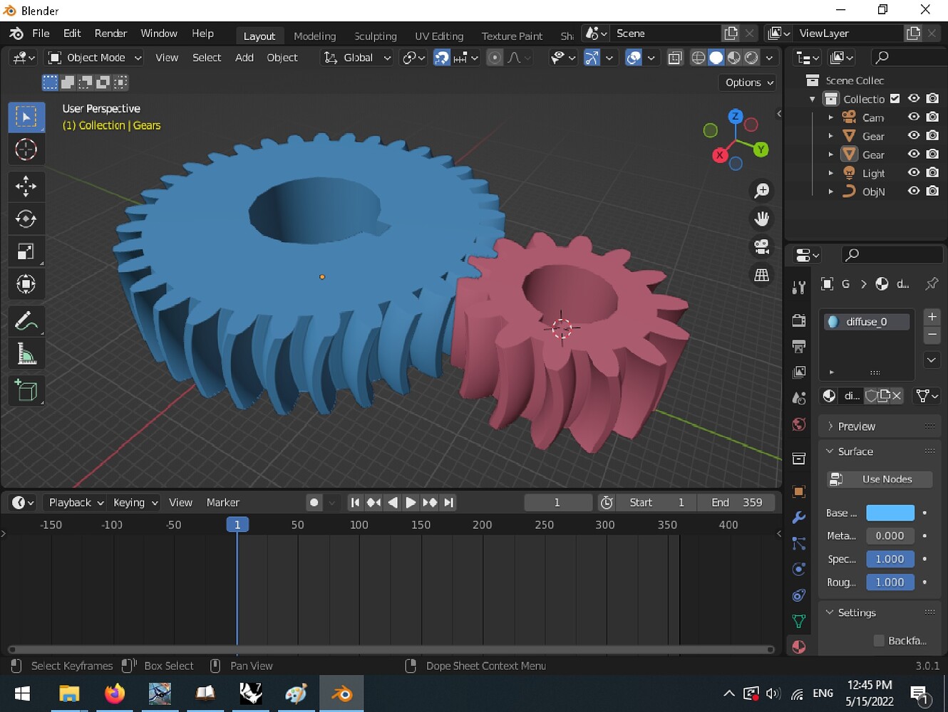
Task: Open Render Properties in the properties sidebar
Action: click(798, 320)
